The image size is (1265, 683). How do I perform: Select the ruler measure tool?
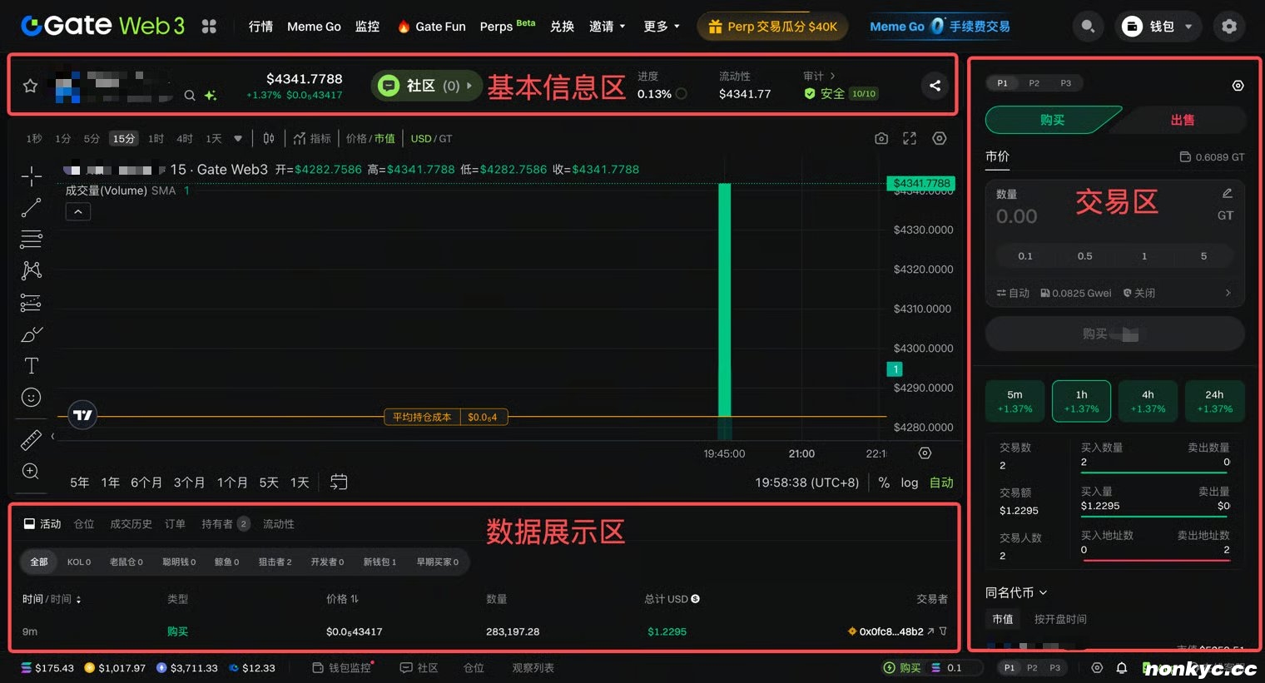(31, 439)
